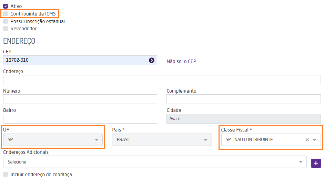Viewport: 324px width, 180px height.
Task: Click the CEP search arrow icon
Action: coord(151,60)
